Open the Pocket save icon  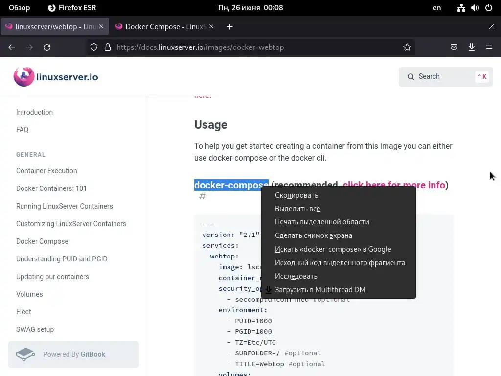454,47
